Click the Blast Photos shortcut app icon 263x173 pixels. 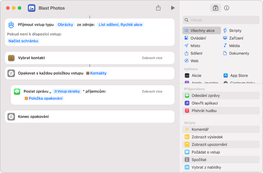pos(32,8)
